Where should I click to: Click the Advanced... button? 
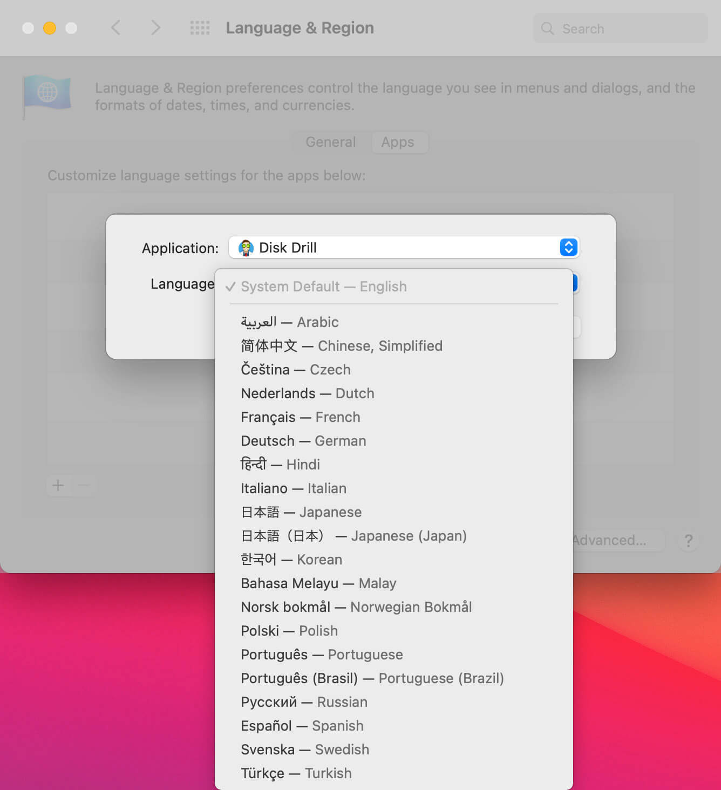(618, 540)
